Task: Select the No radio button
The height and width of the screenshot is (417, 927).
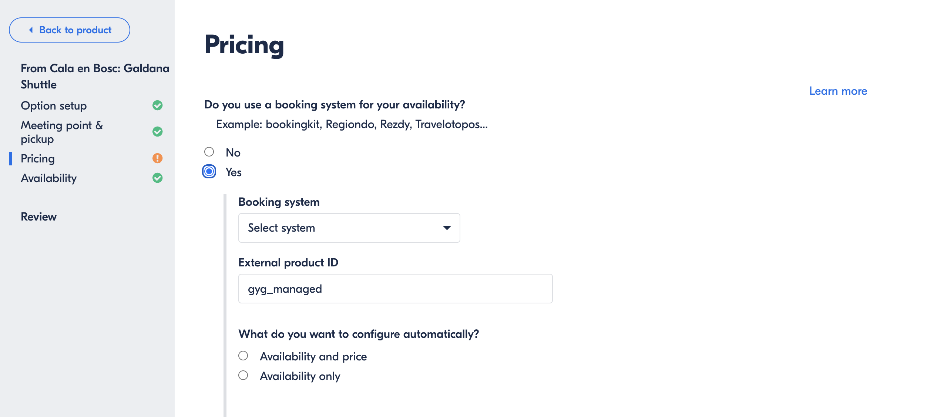Action: coord(209,152)
